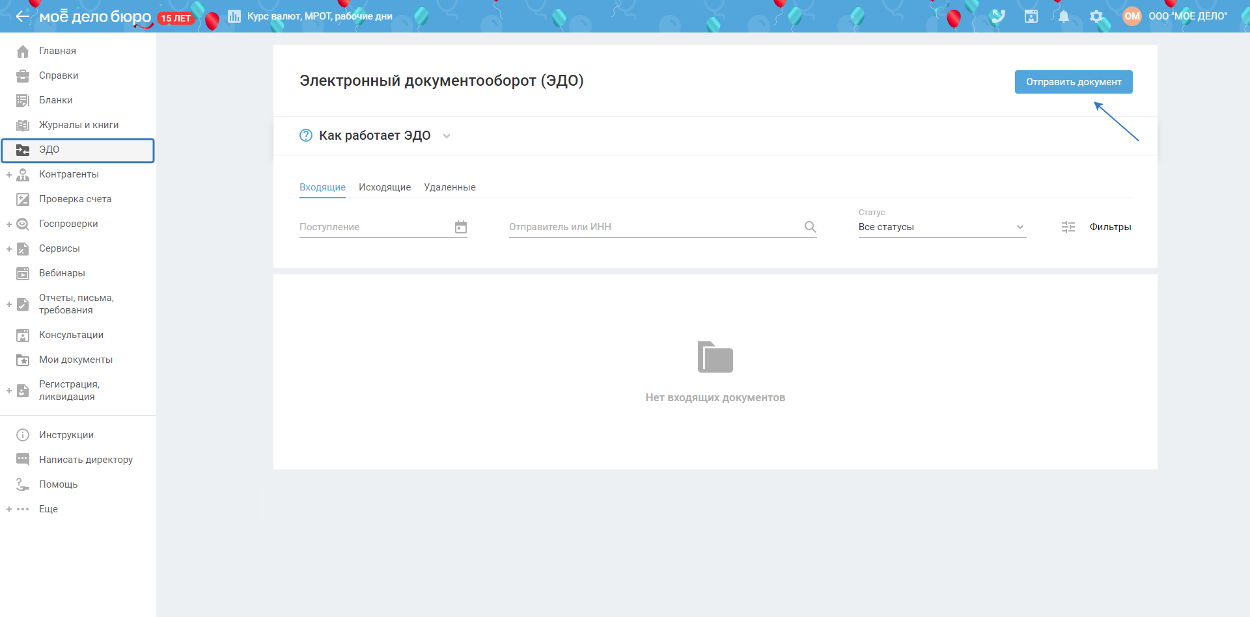Click the Отправитель или ИНН field
This screenshot has height=617, width=1250.
(x=663, y=227)
